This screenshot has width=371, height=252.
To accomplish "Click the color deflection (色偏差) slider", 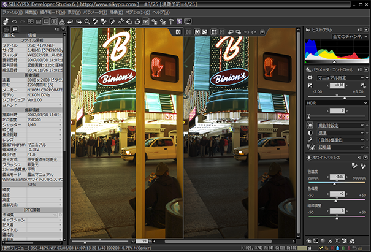I will point(337,200).
